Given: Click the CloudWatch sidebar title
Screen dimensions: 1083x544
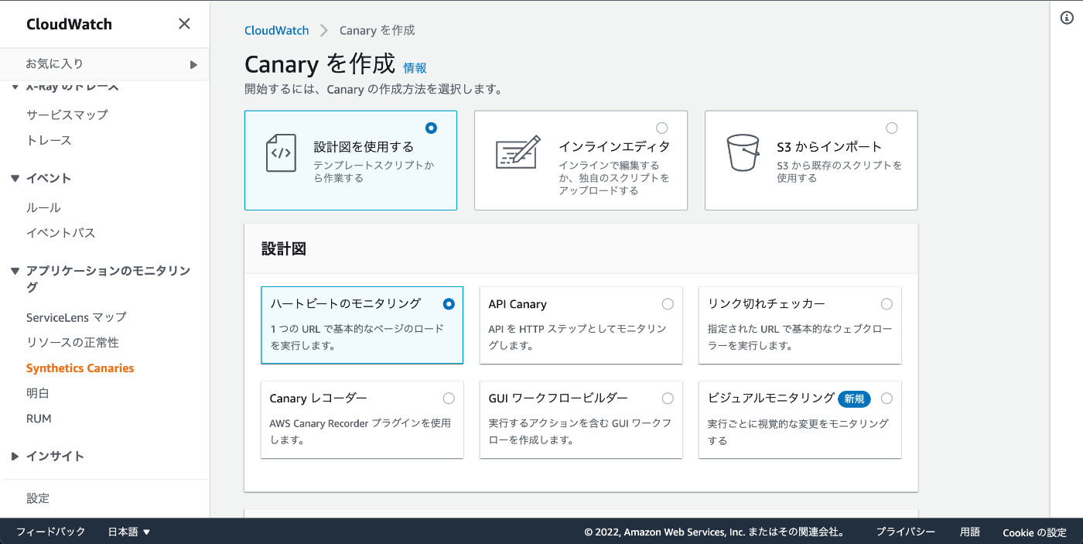Looking at the screenshot, I should [x=69, y=24].
